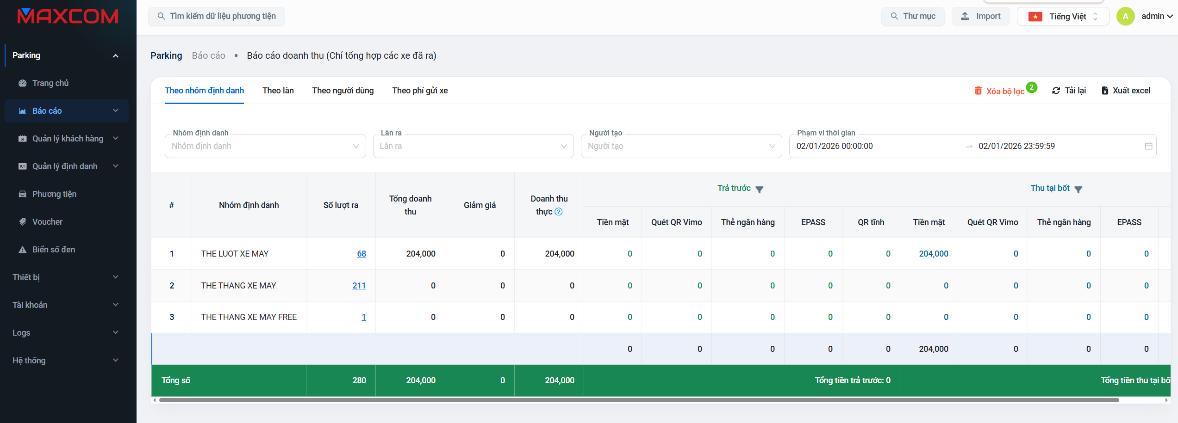
Task: Click the admin avatar circle
Action: click(x=1125, y=17)
